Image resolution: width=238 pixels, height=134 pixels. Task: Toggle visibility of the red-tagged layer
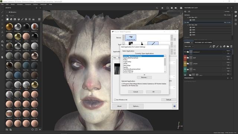click(185, 58)
